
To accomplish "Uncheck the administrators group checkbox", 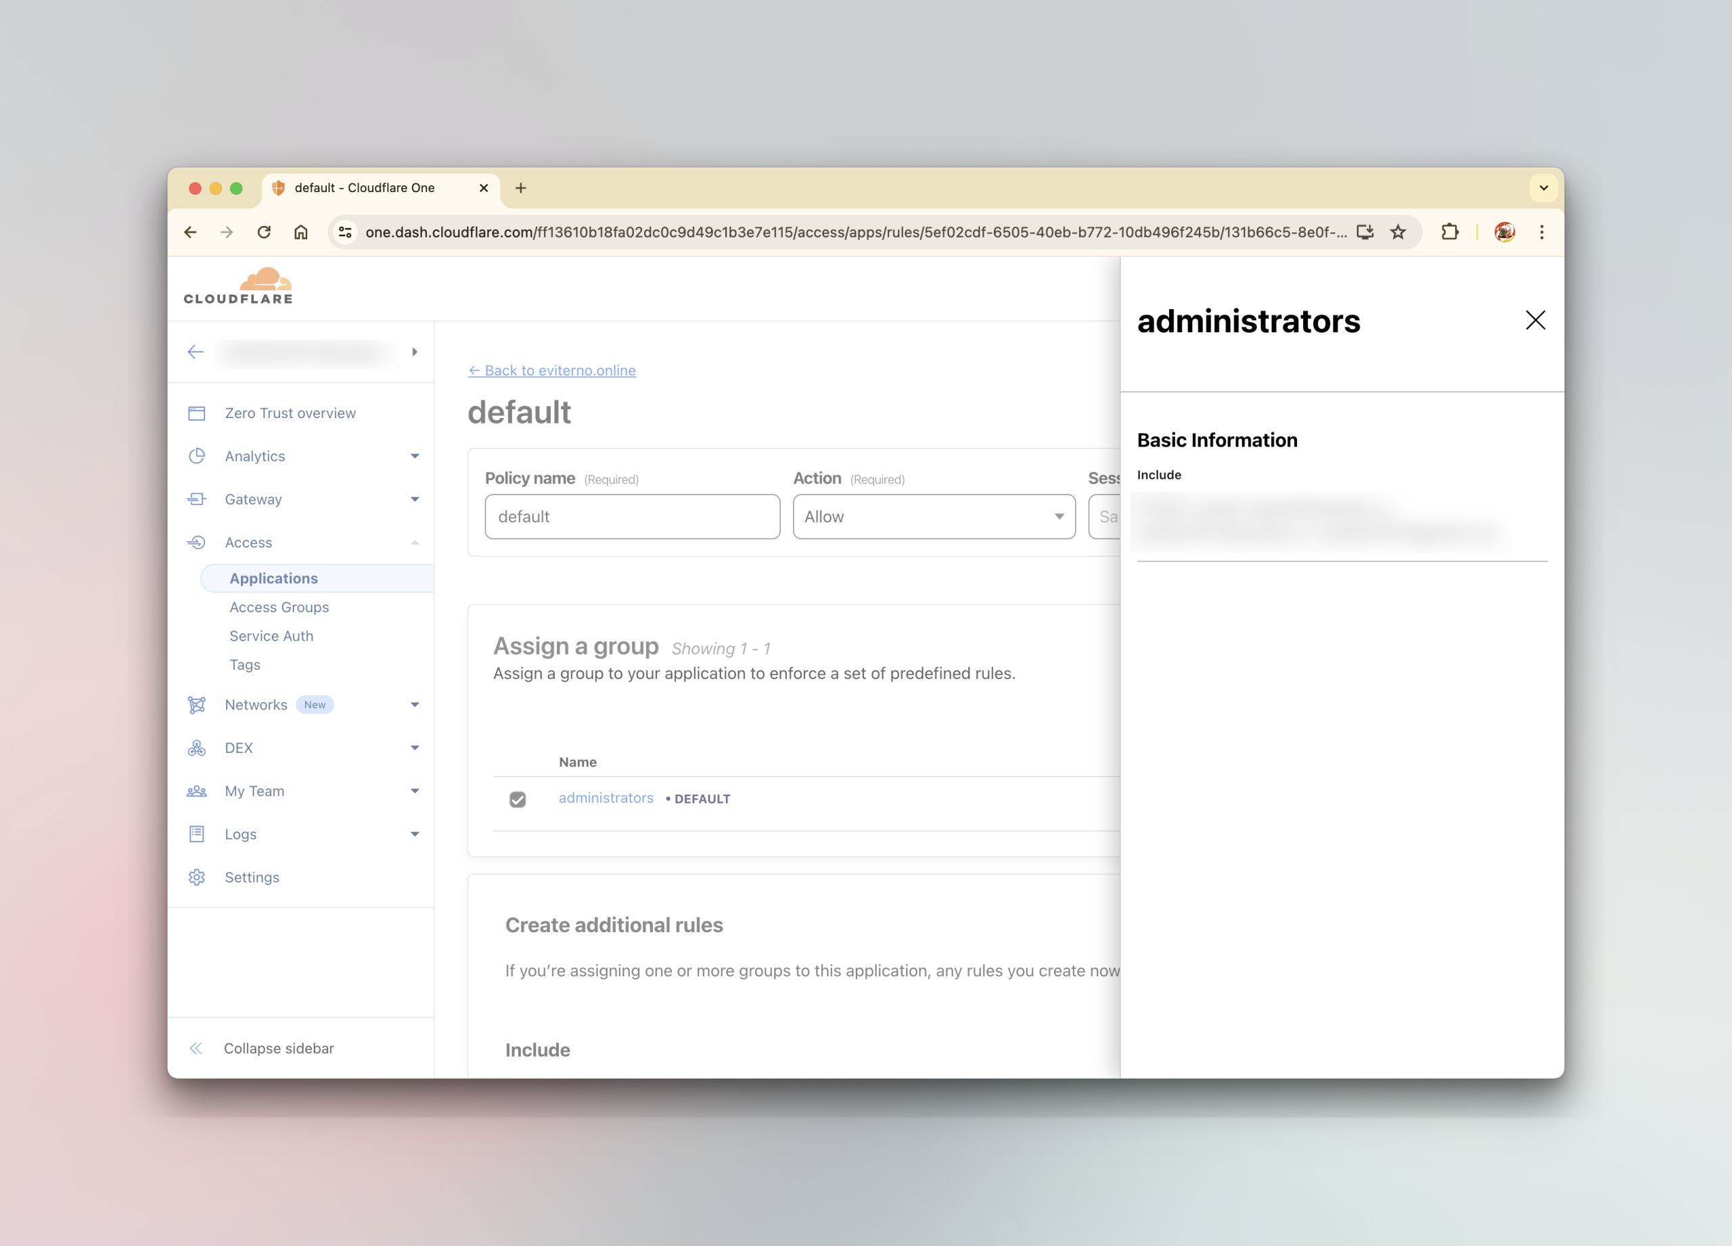I will coord(518,800).
